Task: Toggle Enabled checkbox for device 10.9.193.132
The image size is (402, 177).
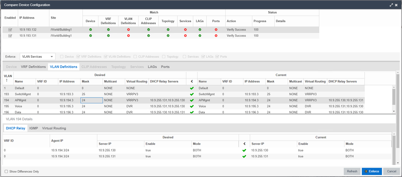Action: tap(10, 29)
